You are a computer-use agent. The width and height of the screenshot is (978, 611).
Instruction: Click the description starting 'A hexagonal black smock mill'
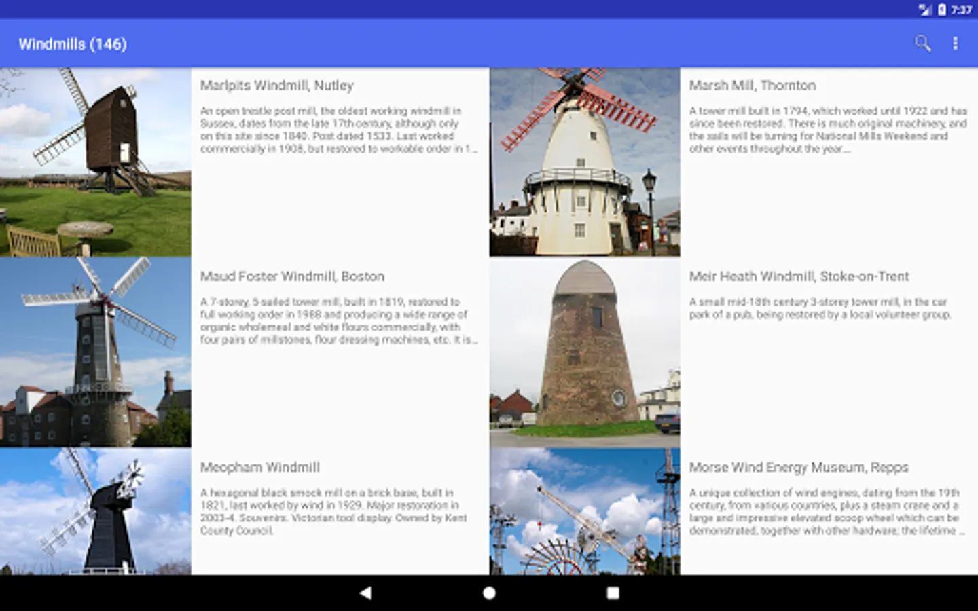pyautogui.click(x=333, y=511)
